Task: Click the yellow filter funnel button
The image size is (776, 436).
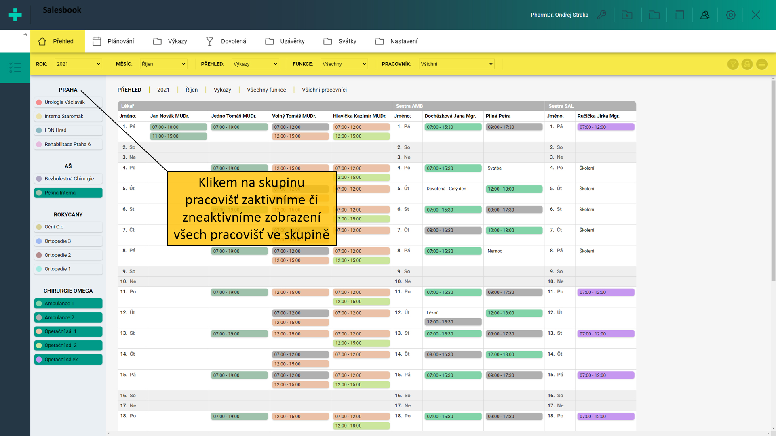Action: [x=732, y=64]
